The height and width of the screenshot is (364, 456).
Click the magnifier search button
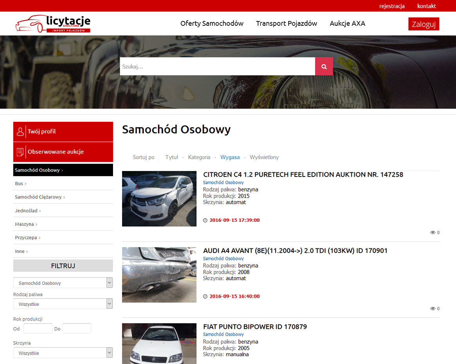pos(324,66)
